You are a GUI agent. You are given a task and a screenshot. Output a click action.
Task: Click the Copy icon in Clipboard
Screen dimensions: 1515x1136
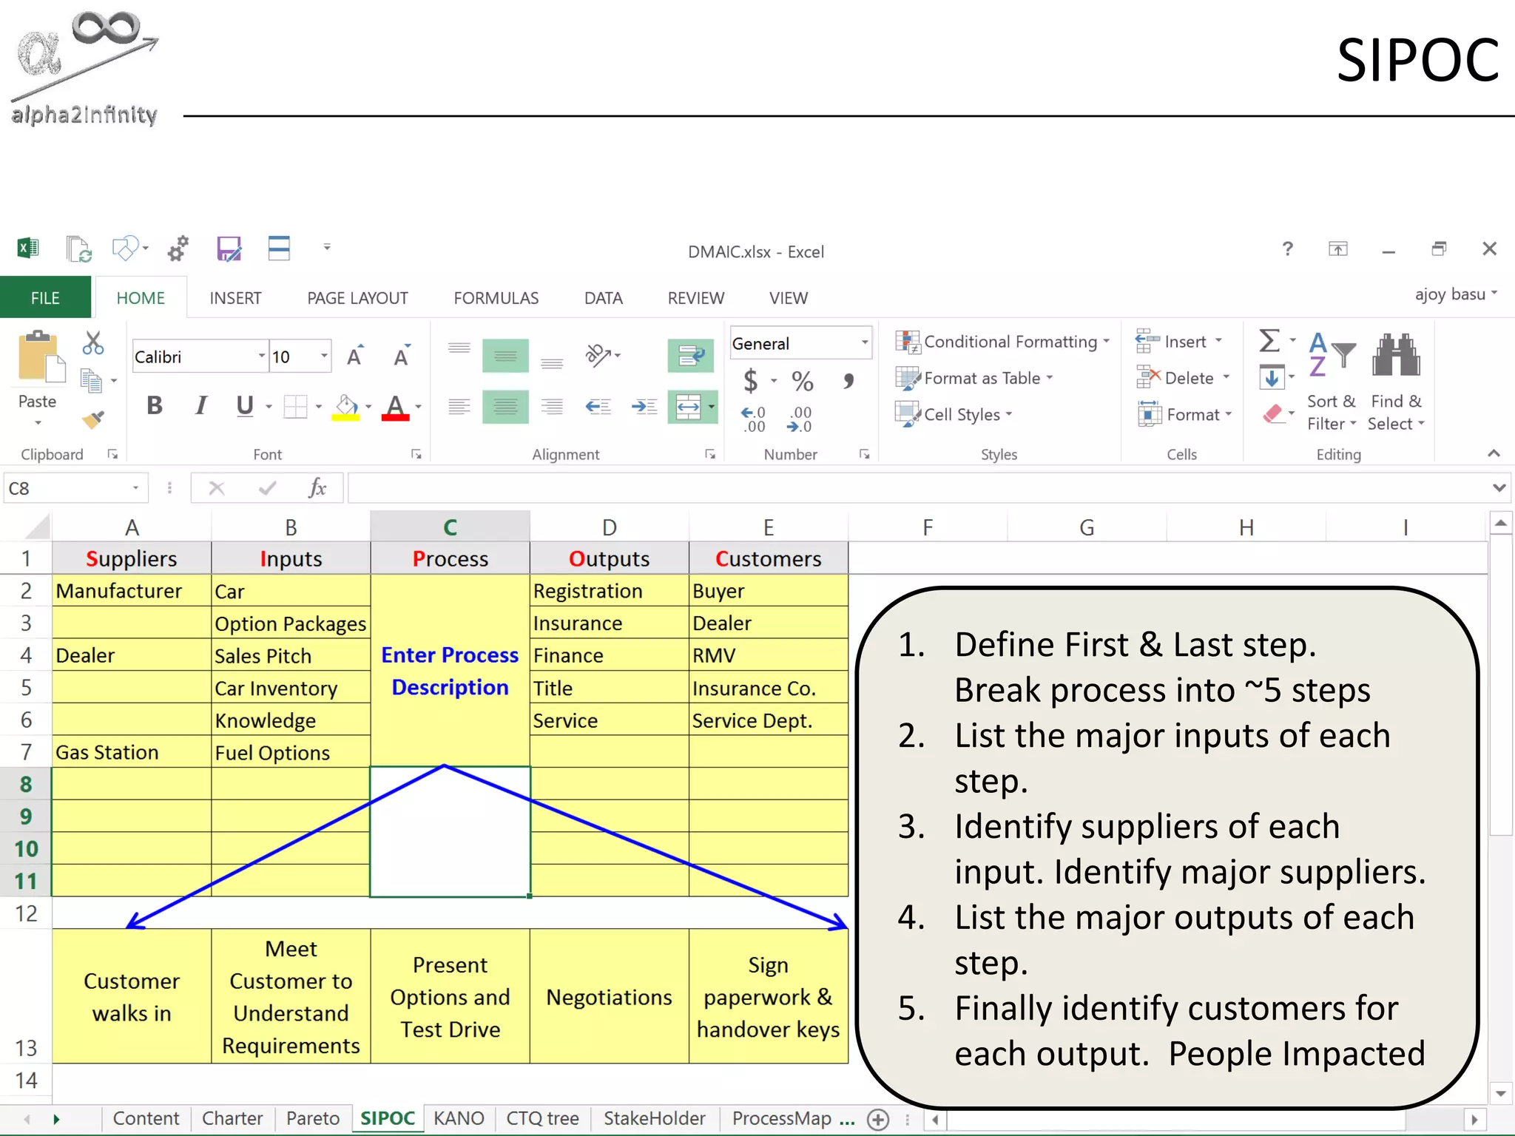[91, 380]
